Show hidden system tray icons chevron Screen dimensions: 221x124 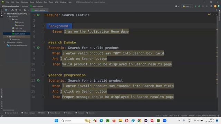179,121
